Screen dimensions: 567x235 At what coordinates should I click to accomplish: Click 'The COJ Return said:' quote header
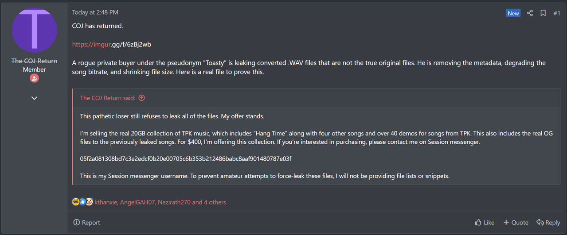tap(108, 98)
